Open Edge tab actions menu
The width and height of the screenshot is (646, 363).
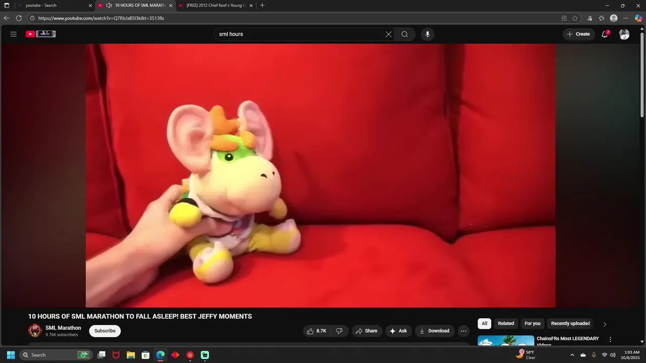7,6
